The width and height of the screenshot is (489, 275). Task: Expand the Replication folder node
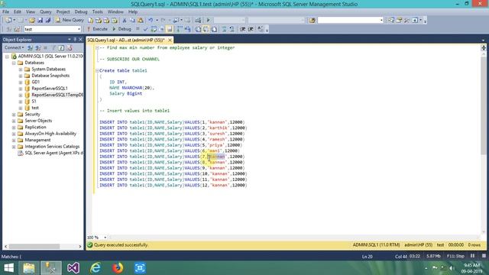pos(14,128)
